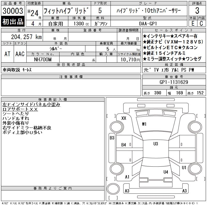Click U3 mark on the roof
Viewport: 207px width, 207px height.
point(156,144)
